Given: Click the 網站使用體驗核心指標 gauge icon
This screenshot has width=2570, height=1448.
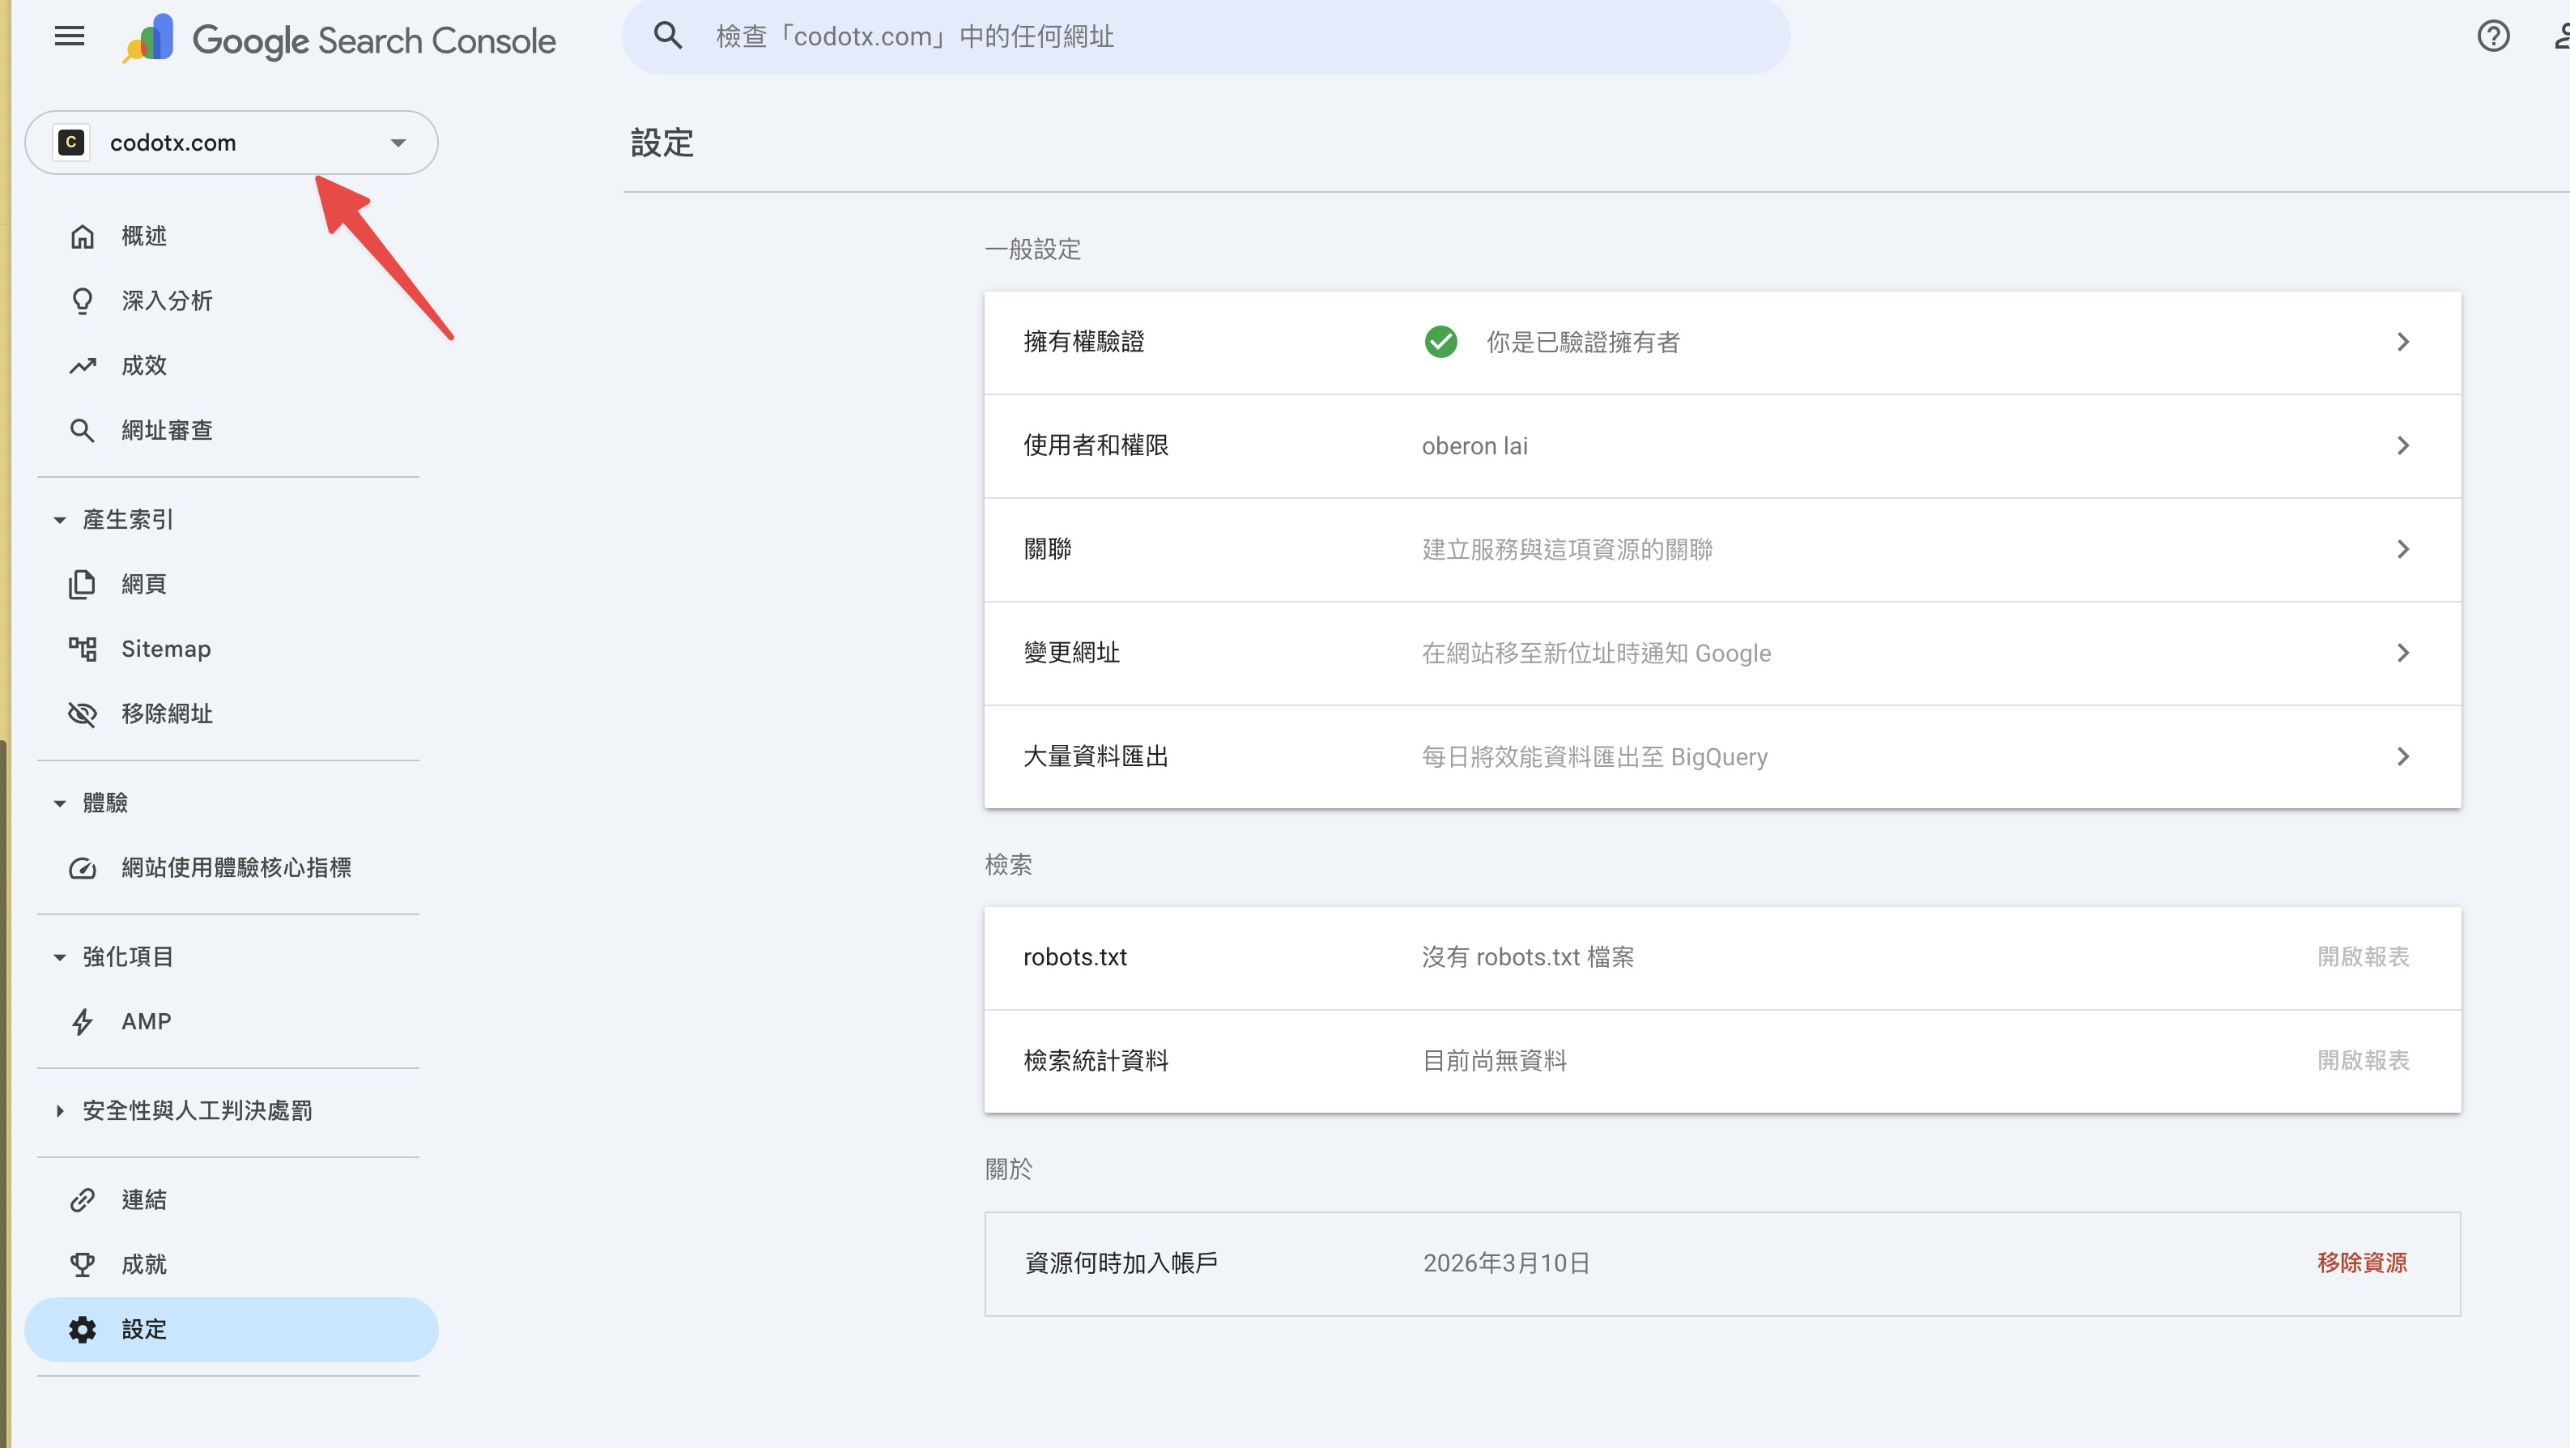Looking at the screenshot, I should tap(82, 868).
